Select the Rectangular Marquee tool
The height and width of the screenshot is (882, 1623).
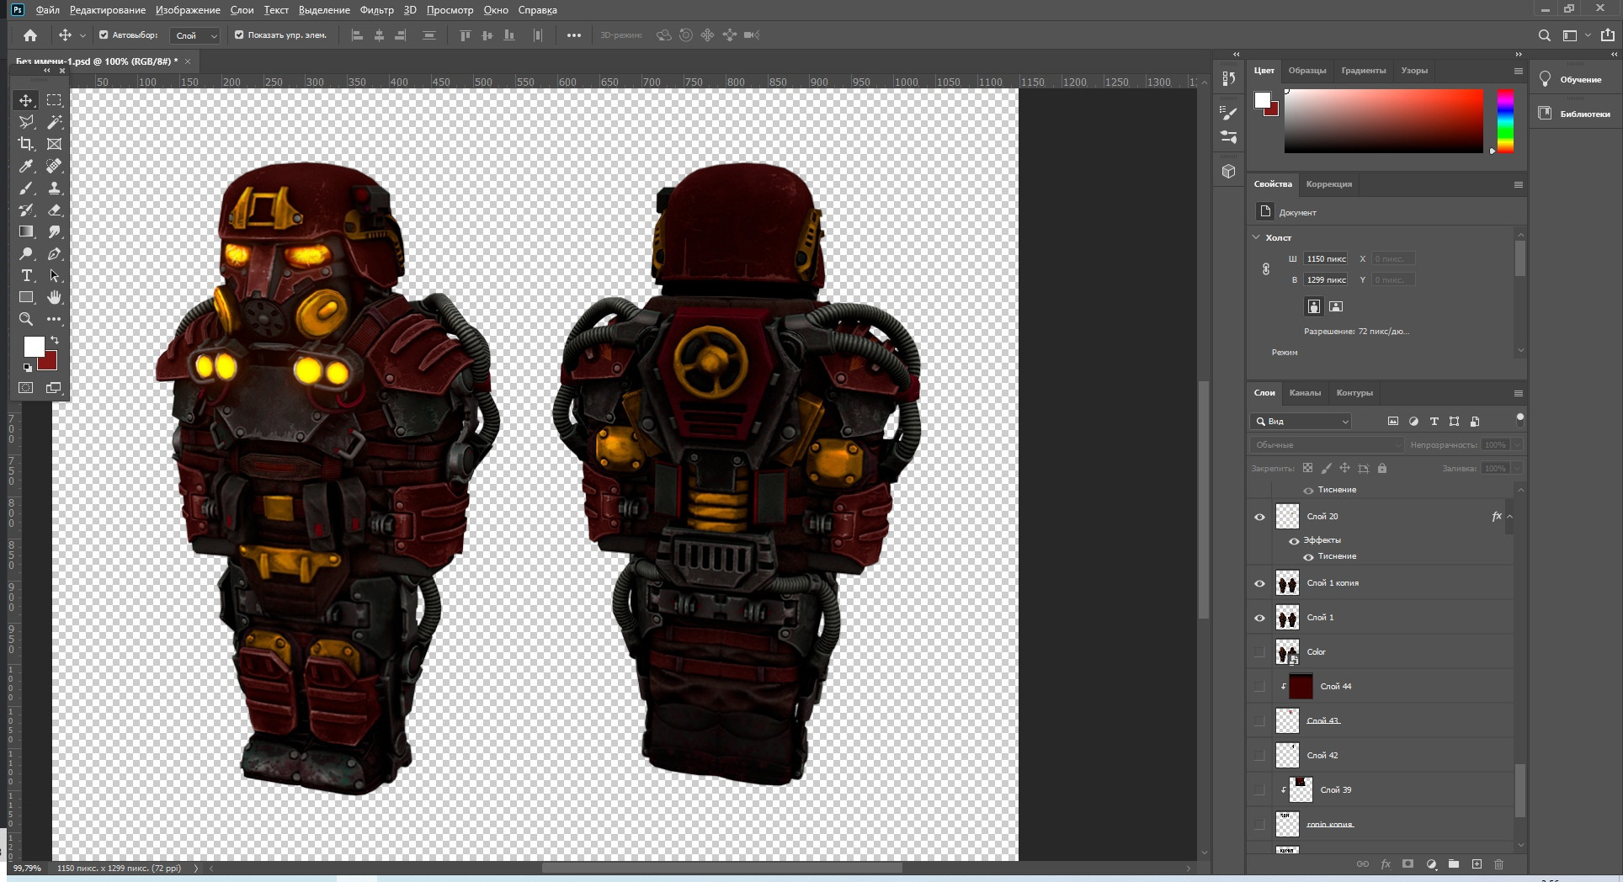pos(55,100)
